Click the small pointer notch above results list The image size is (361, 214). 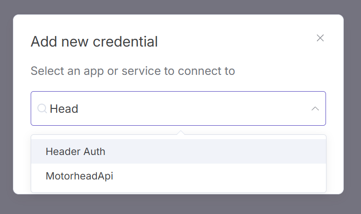click(180, 132)
